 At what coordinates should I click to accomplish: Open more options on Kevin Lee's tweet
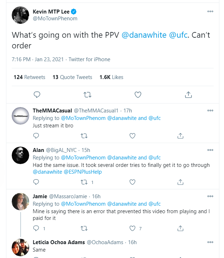210,11
